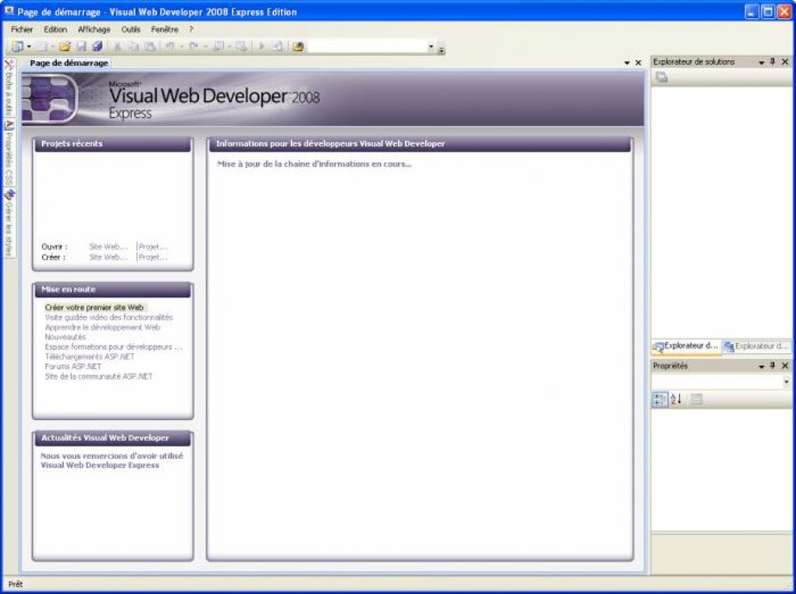The image size is (796, 594).
Task: Open the Fenêtre menu
Action: coord(165,30)
